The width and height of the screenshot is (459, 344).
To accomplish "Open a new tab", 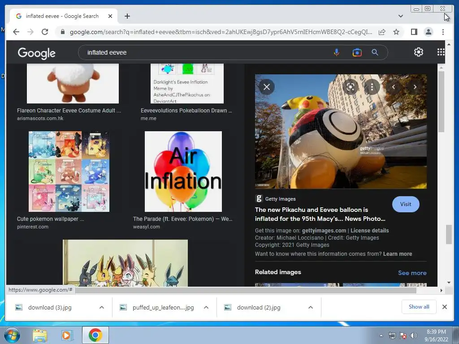I will click(x=127, y=16).
